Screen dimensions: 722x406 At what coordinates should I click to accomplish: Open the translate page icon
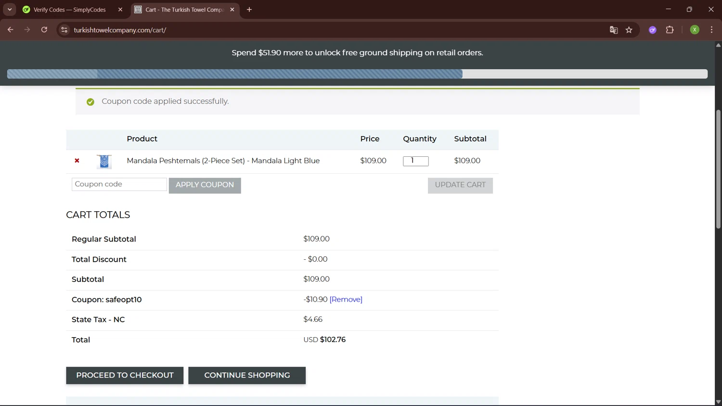click(614, 30)
